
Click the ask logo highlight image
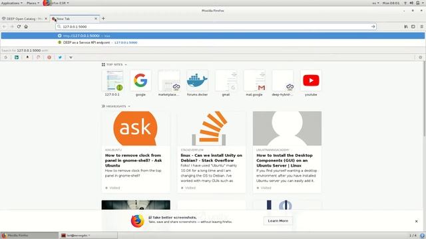click(136, 128)
